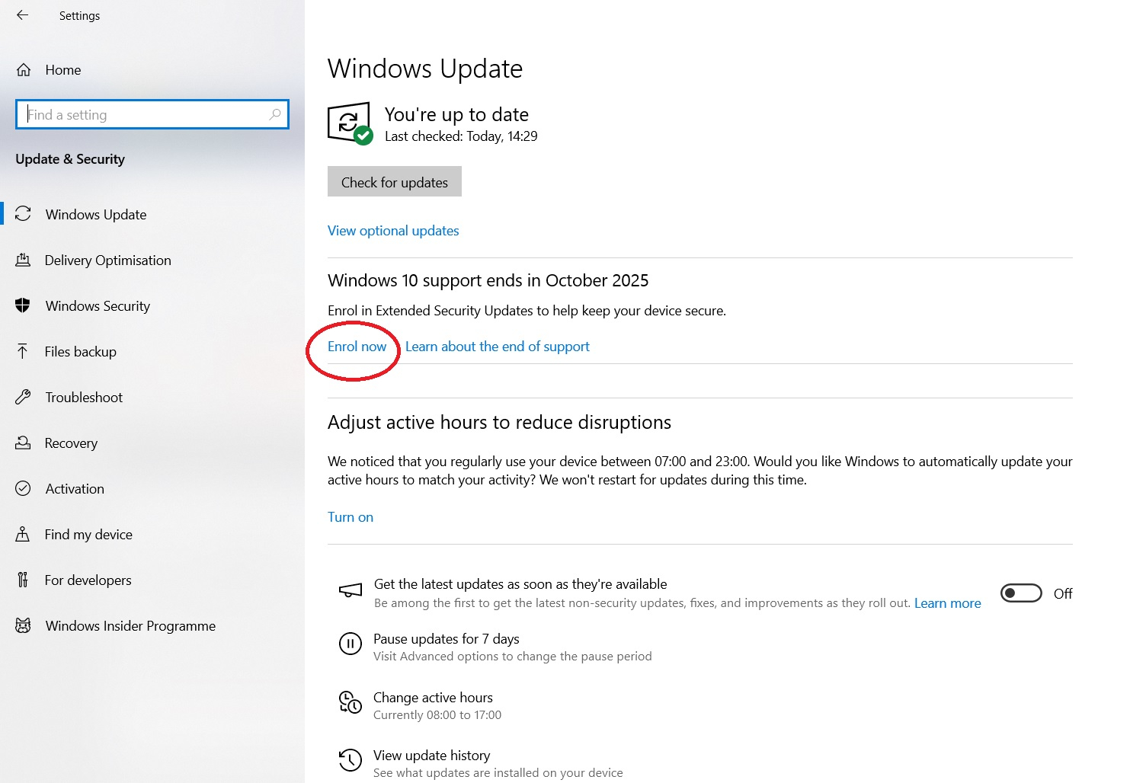Click the Home icon in sidebar
1146x783 pixels.
coord(24,70)
